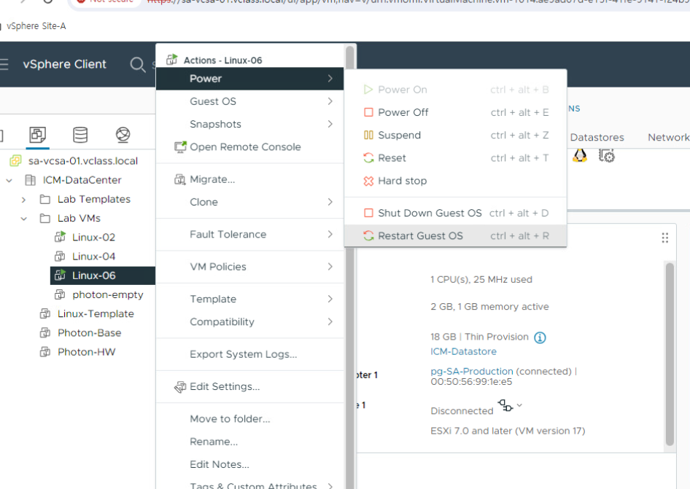Choose Move to folder...

[249, 419]
